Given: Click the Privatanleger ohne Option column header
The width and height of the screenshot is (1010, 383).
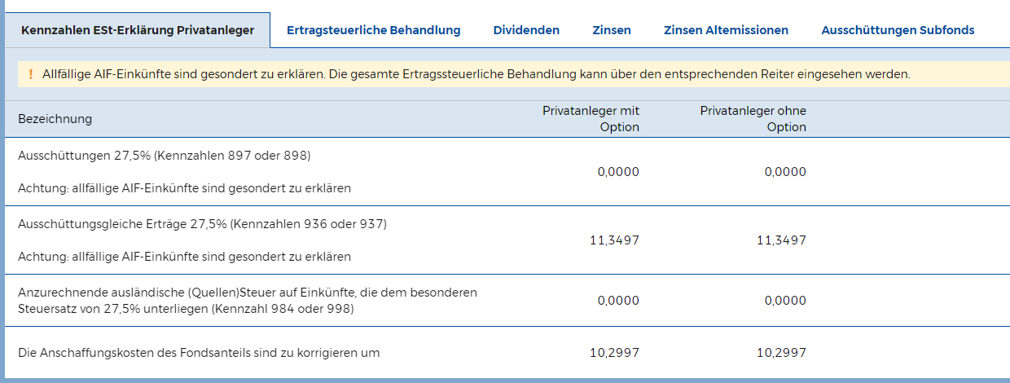Looking at the screenshot, I should click(x=753, y=119).
